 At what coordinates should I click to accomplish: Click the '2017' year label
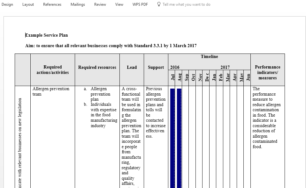point(225,67)
